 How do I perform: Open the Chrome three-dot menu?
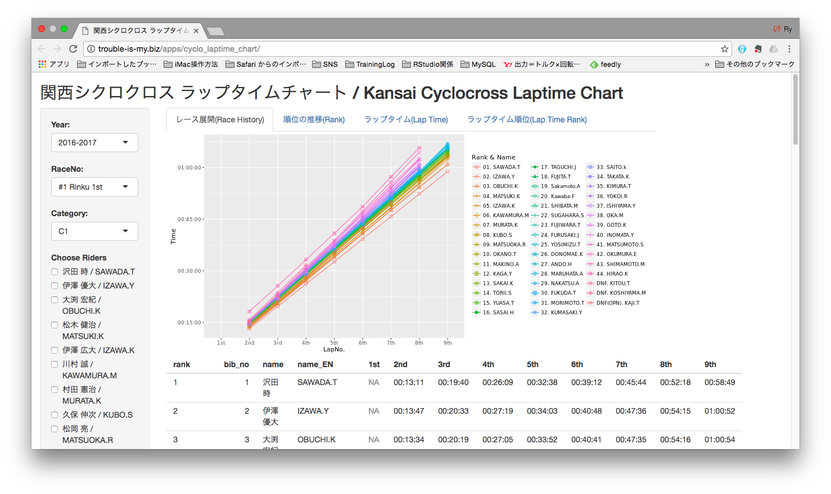(x=789, y=49)
